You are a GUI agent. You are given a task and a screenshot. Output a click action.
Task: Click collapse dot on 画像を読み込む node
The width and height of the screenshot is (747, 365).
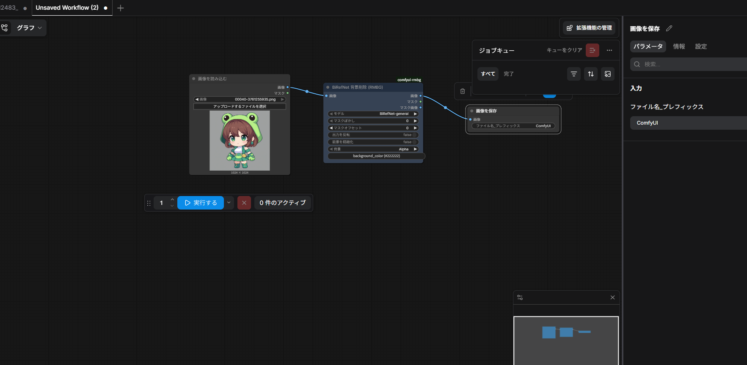click(194, 79)
